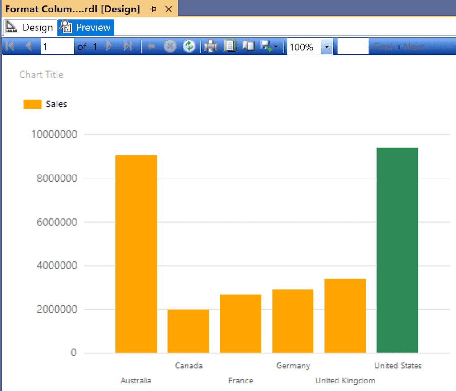Export the report
The image size is (456, 391).
pyautogui.click(x=266, y=47)
